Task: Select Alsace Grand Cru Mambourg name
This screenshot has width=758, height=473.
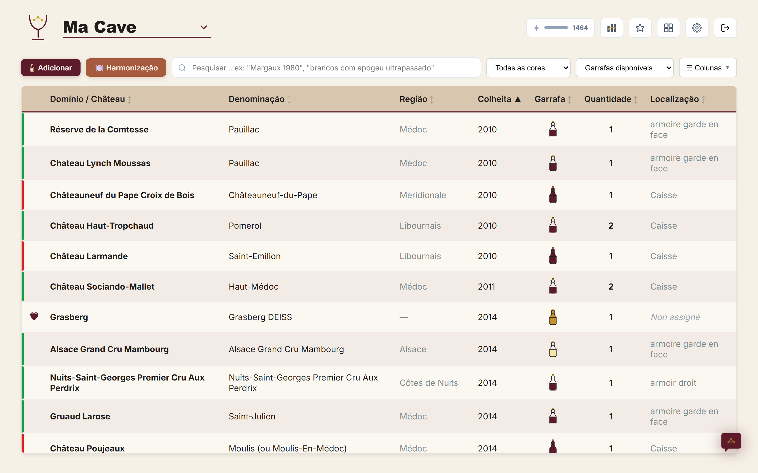Action: [x=109, y=349]
